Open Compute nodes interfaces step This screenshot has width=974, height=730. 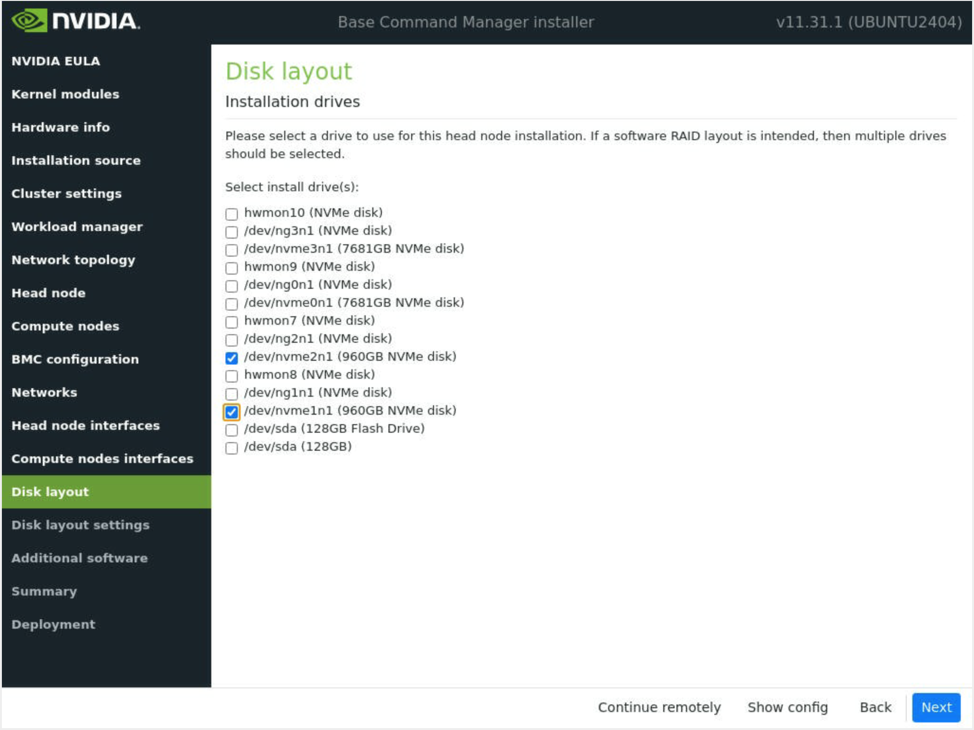click(102, 459)
